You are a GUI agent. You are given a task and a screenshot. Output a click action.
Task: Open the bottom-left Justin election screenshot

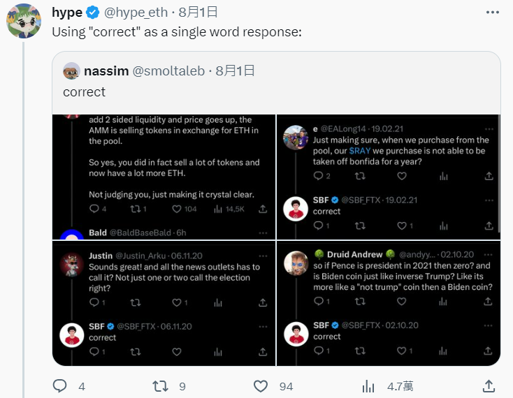(x=164, y=303)
